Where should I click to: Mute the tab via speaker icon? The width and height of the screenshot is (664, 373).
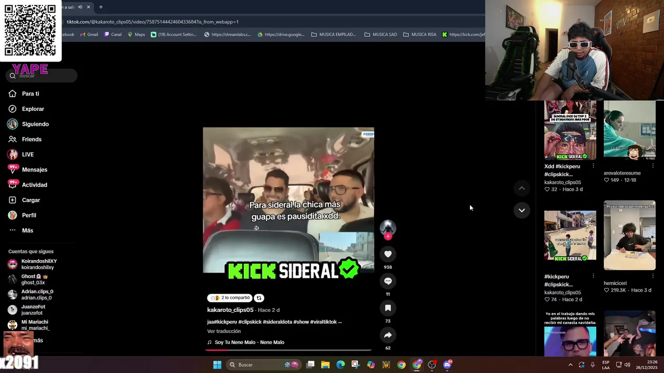coord(80,7)
